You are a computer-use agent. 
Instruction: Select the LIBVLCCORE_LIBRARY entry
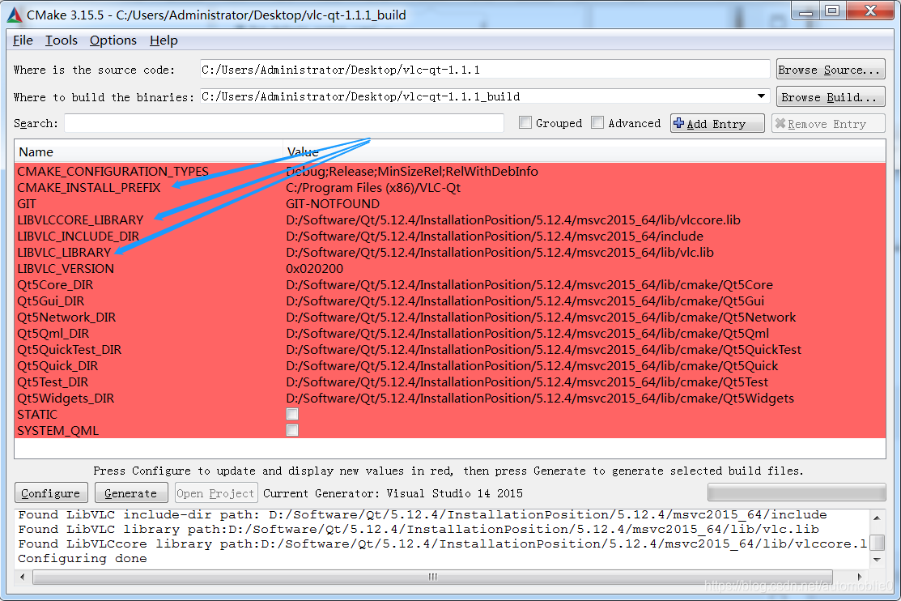pos(80,220)
